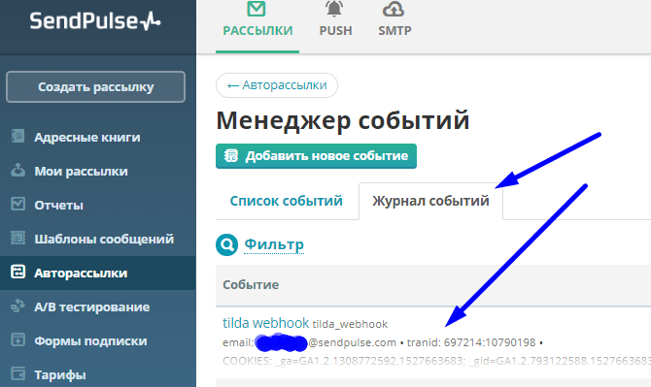Expand the Фильтр link
651x387 pixels.
click(274, 244)
